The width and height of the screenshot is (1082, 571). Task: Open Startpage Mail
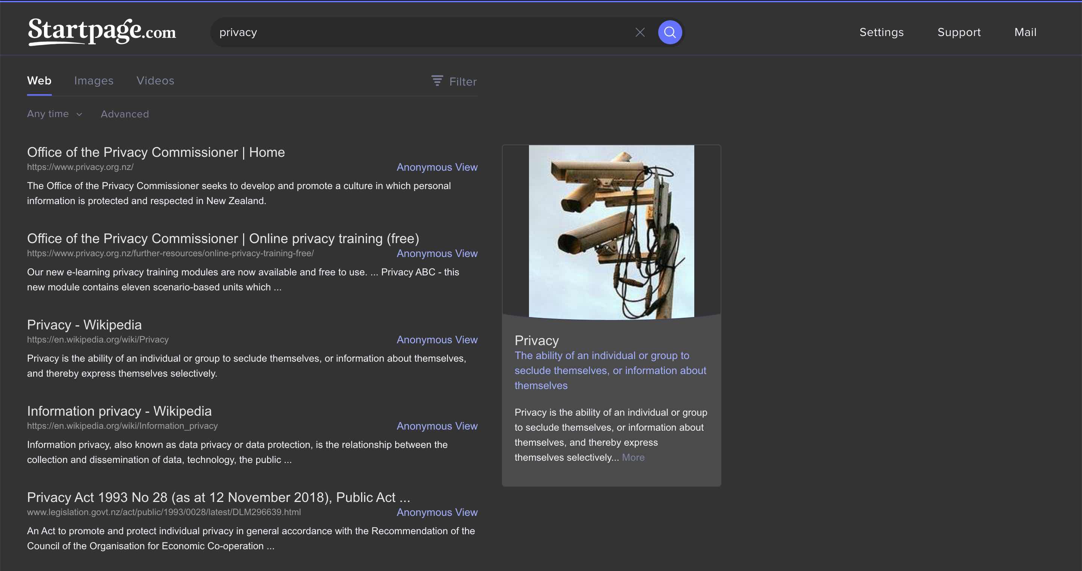point(1025,32)
